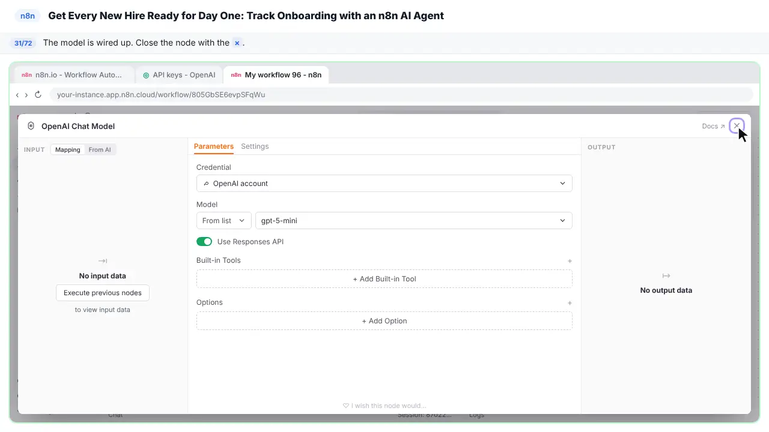Open the OpenAI account credential dropdown
Viewport: 769px width, 432px height.
[x=384, y=184]
